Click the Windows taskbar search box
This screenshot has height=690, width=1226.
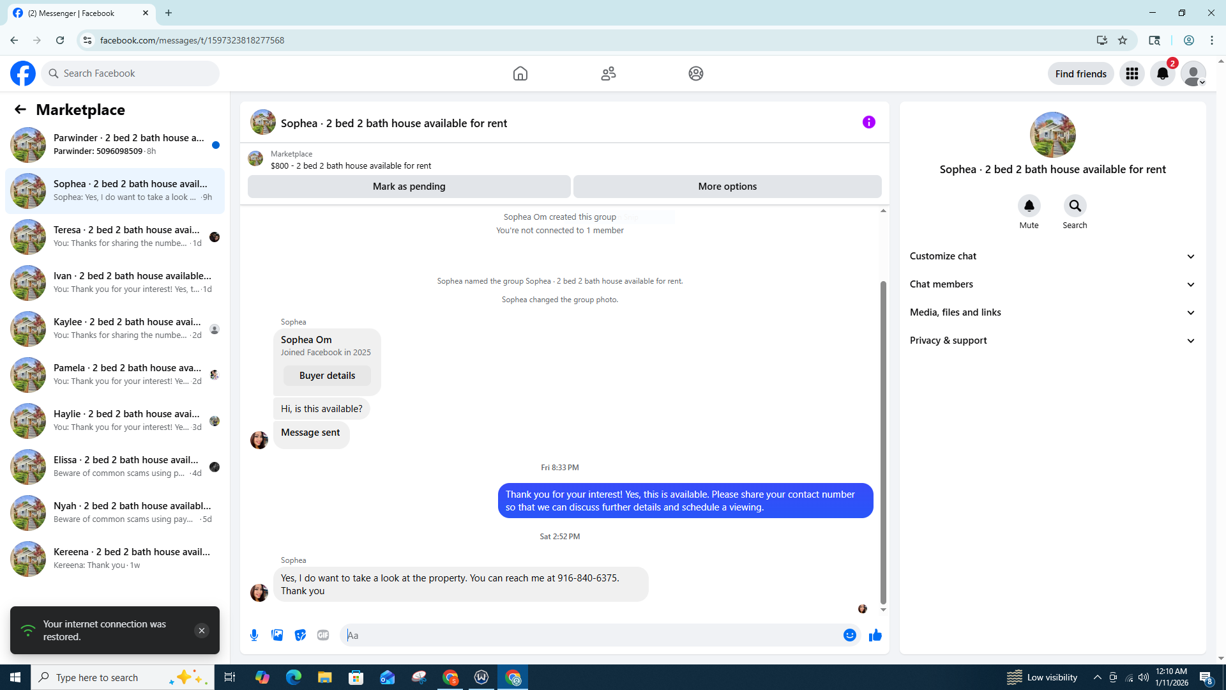[123, 677]
